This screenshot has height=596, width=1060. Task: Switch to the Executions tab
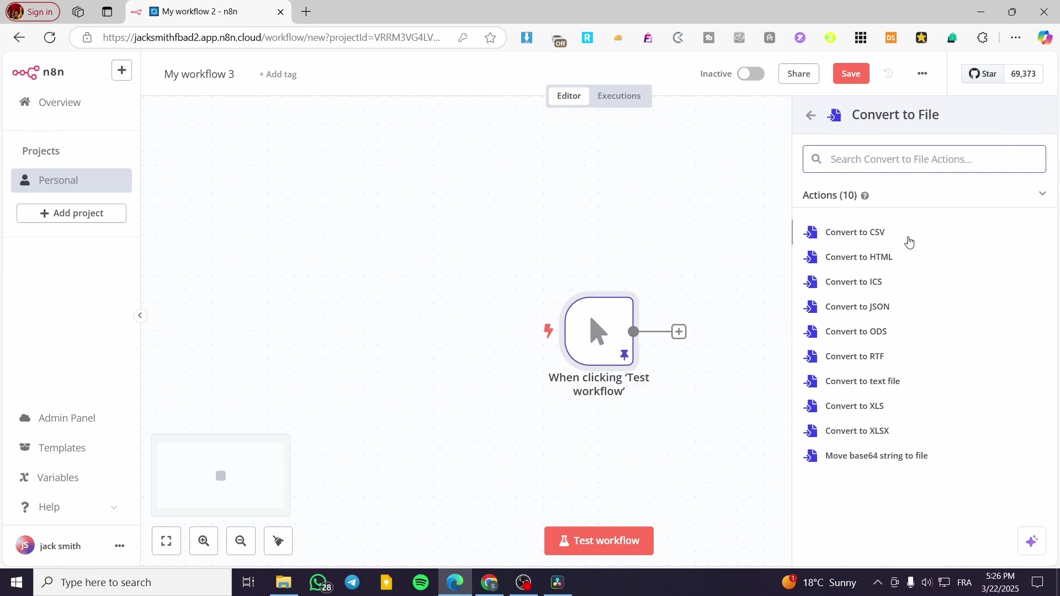point(619,96)
